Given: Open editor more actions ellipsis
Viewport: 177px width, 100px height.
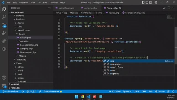Looking at the screenshot, I should pyautogui.click(x=173, y=8).
